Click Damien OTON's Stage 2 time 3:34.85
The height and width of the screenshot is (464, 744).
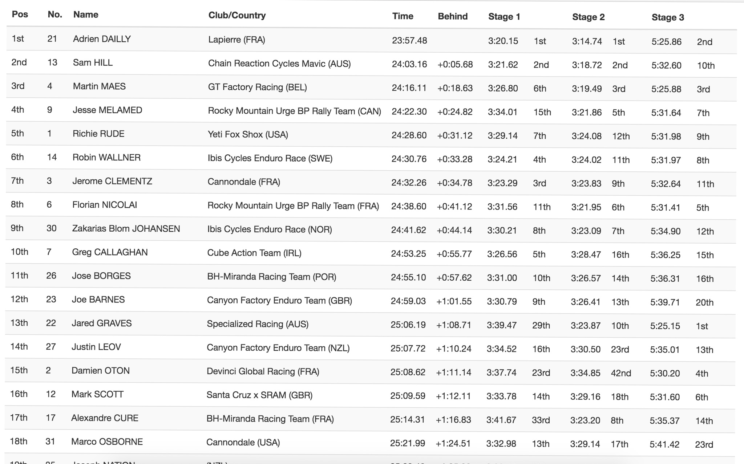click(x=585, y=373)
